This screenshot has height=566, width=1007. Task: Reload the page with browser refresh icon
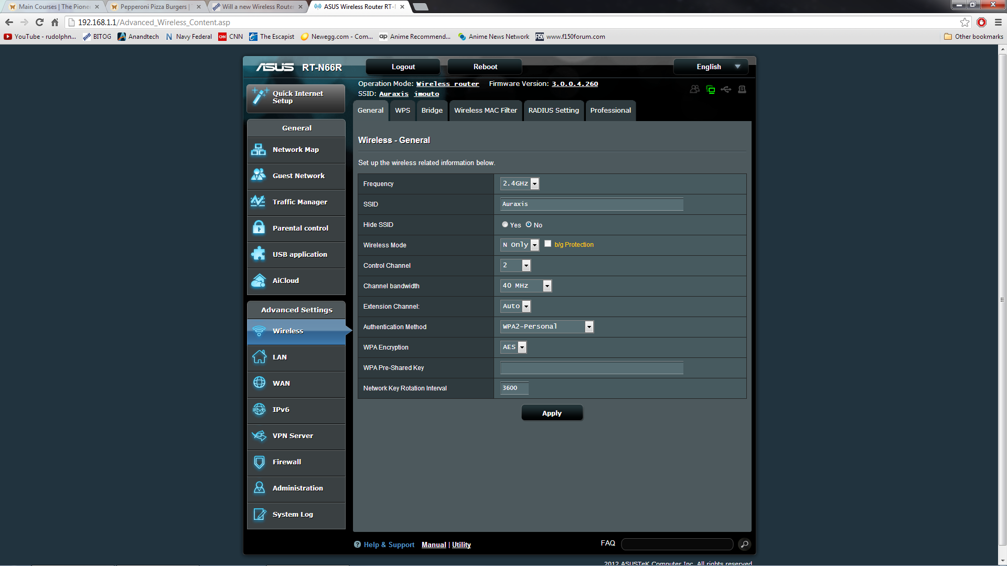(39, 22)
